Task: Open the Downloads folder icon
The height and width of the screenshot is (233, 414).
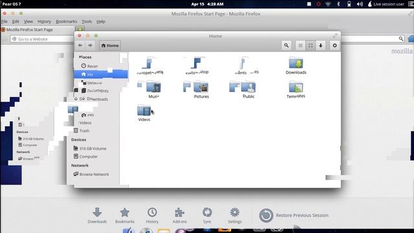Action: click(x=296, y=65)
